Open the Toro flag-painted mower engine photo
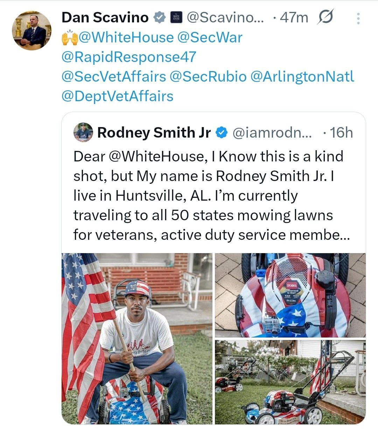 tap(290, 295)
